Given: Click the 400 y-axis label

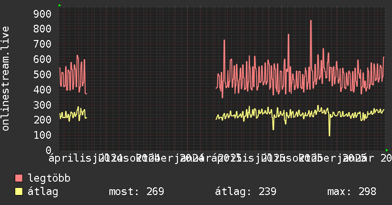Looking at the screenshot, I should coord(42,90).
